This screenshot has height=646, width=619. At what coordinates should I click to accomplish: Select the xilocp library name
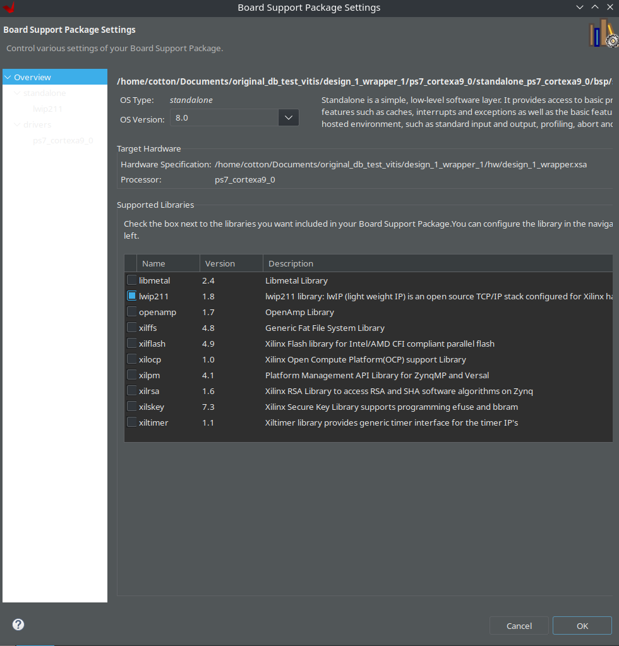(x=150, y=360)
